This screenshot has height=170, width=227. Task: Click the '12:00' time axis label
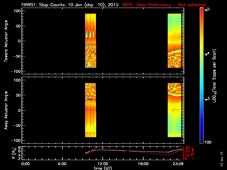click(103, 164)
